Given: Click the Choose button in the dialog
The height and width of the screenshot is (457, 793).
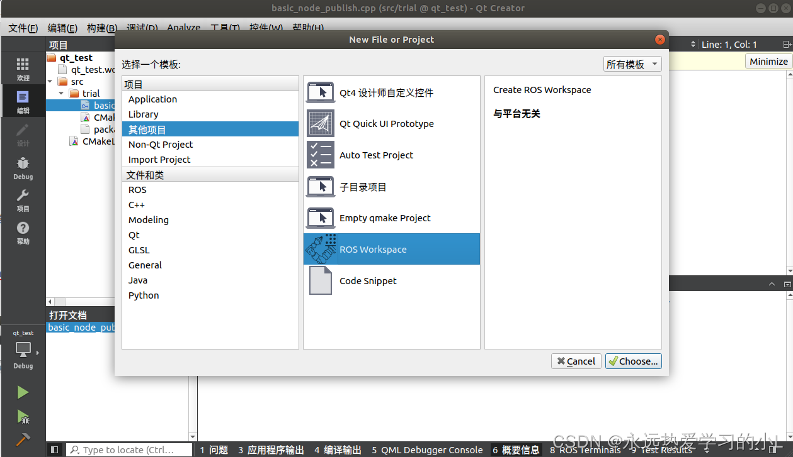Looking at the screenshot, I should pyautogui.click(x=633, y=361).
